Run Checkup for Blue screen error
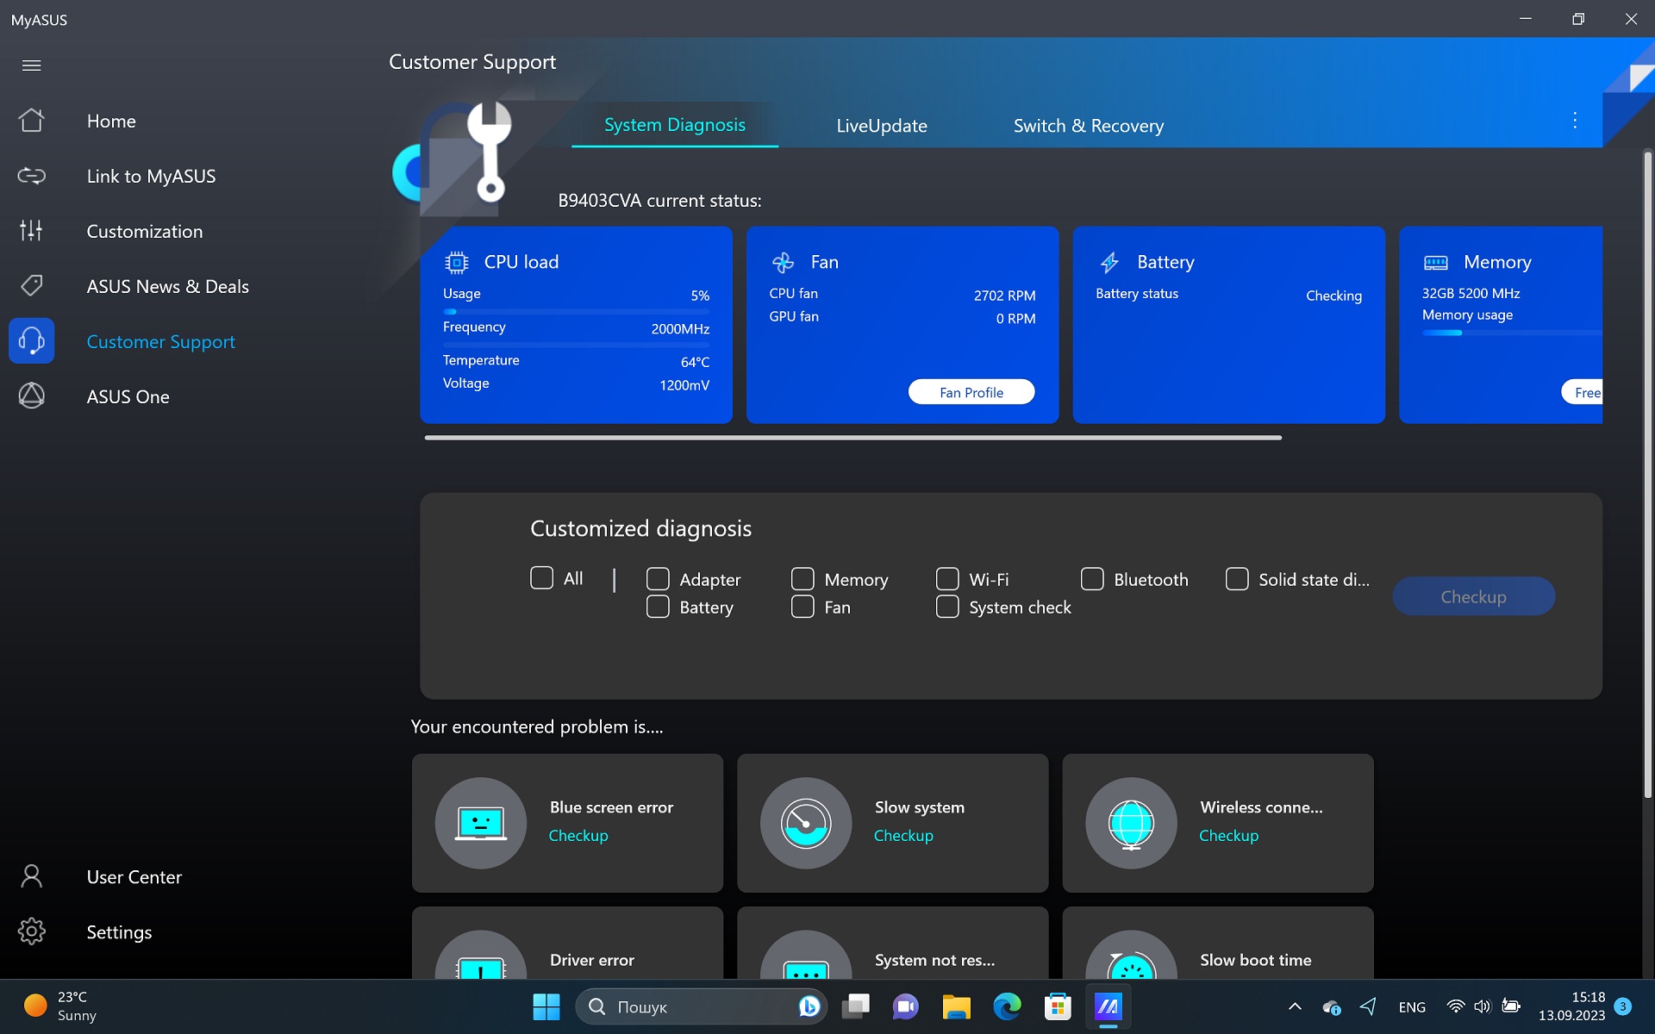This screenshot has height=1034, width=1655. pyautogui.click(x=578, y=836)
